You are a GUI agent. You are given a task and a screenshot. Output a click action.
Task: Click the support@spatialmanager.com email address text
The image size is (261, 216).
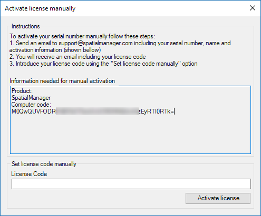pos(95,43)
